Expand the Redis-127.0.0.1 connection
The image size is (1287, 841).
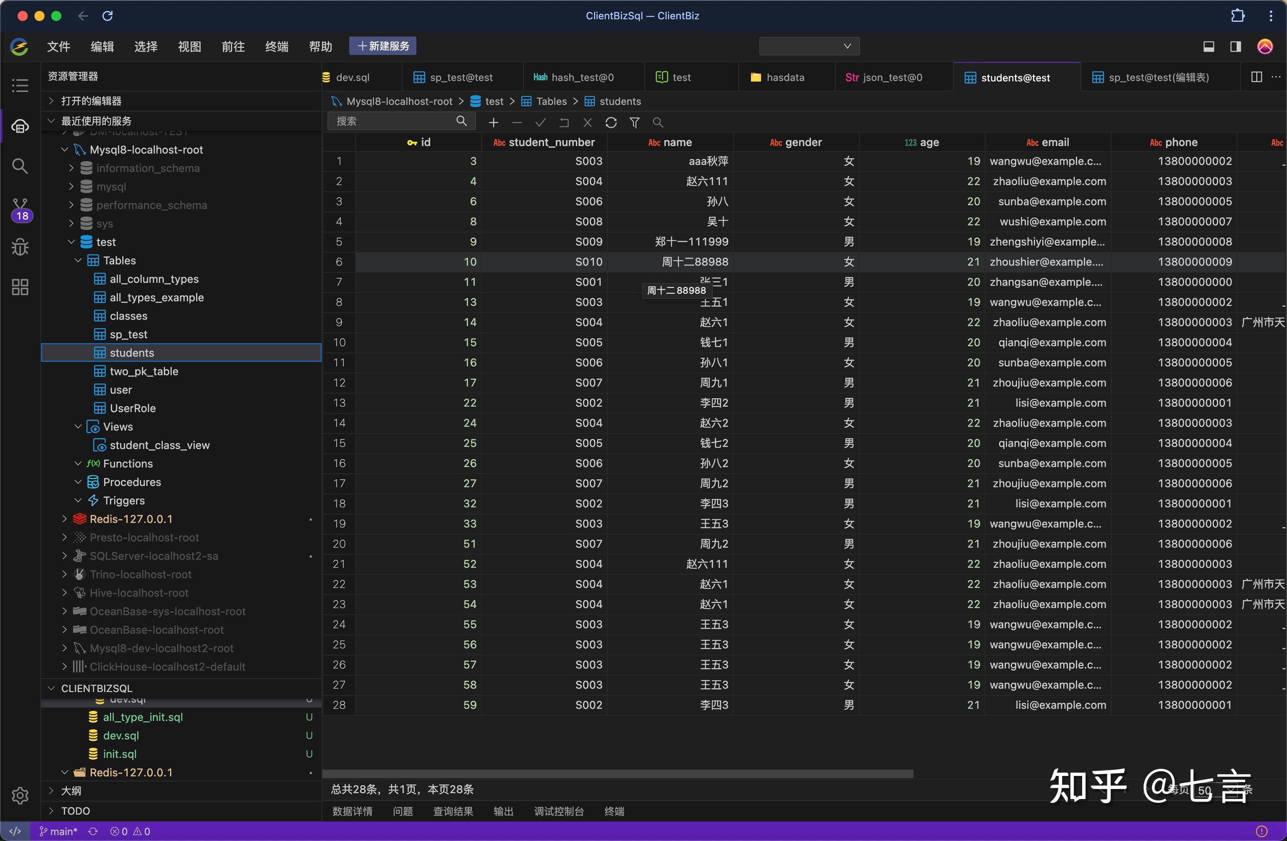click(x=64, y=518)
